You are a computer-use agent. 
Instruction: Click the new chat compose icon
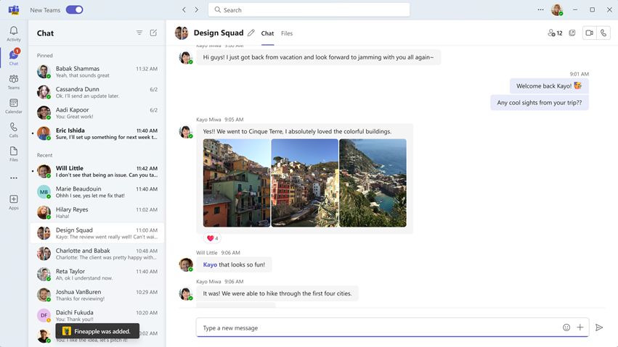153,33
